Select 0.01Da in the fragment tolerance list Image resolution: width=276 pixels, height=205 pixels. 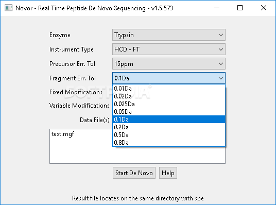click(169, 89)
